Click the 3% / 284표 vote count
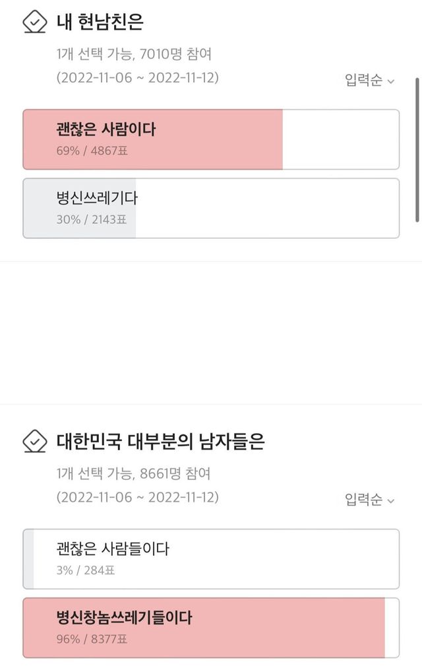Viewport: 422px width, 672px height. 86,570
